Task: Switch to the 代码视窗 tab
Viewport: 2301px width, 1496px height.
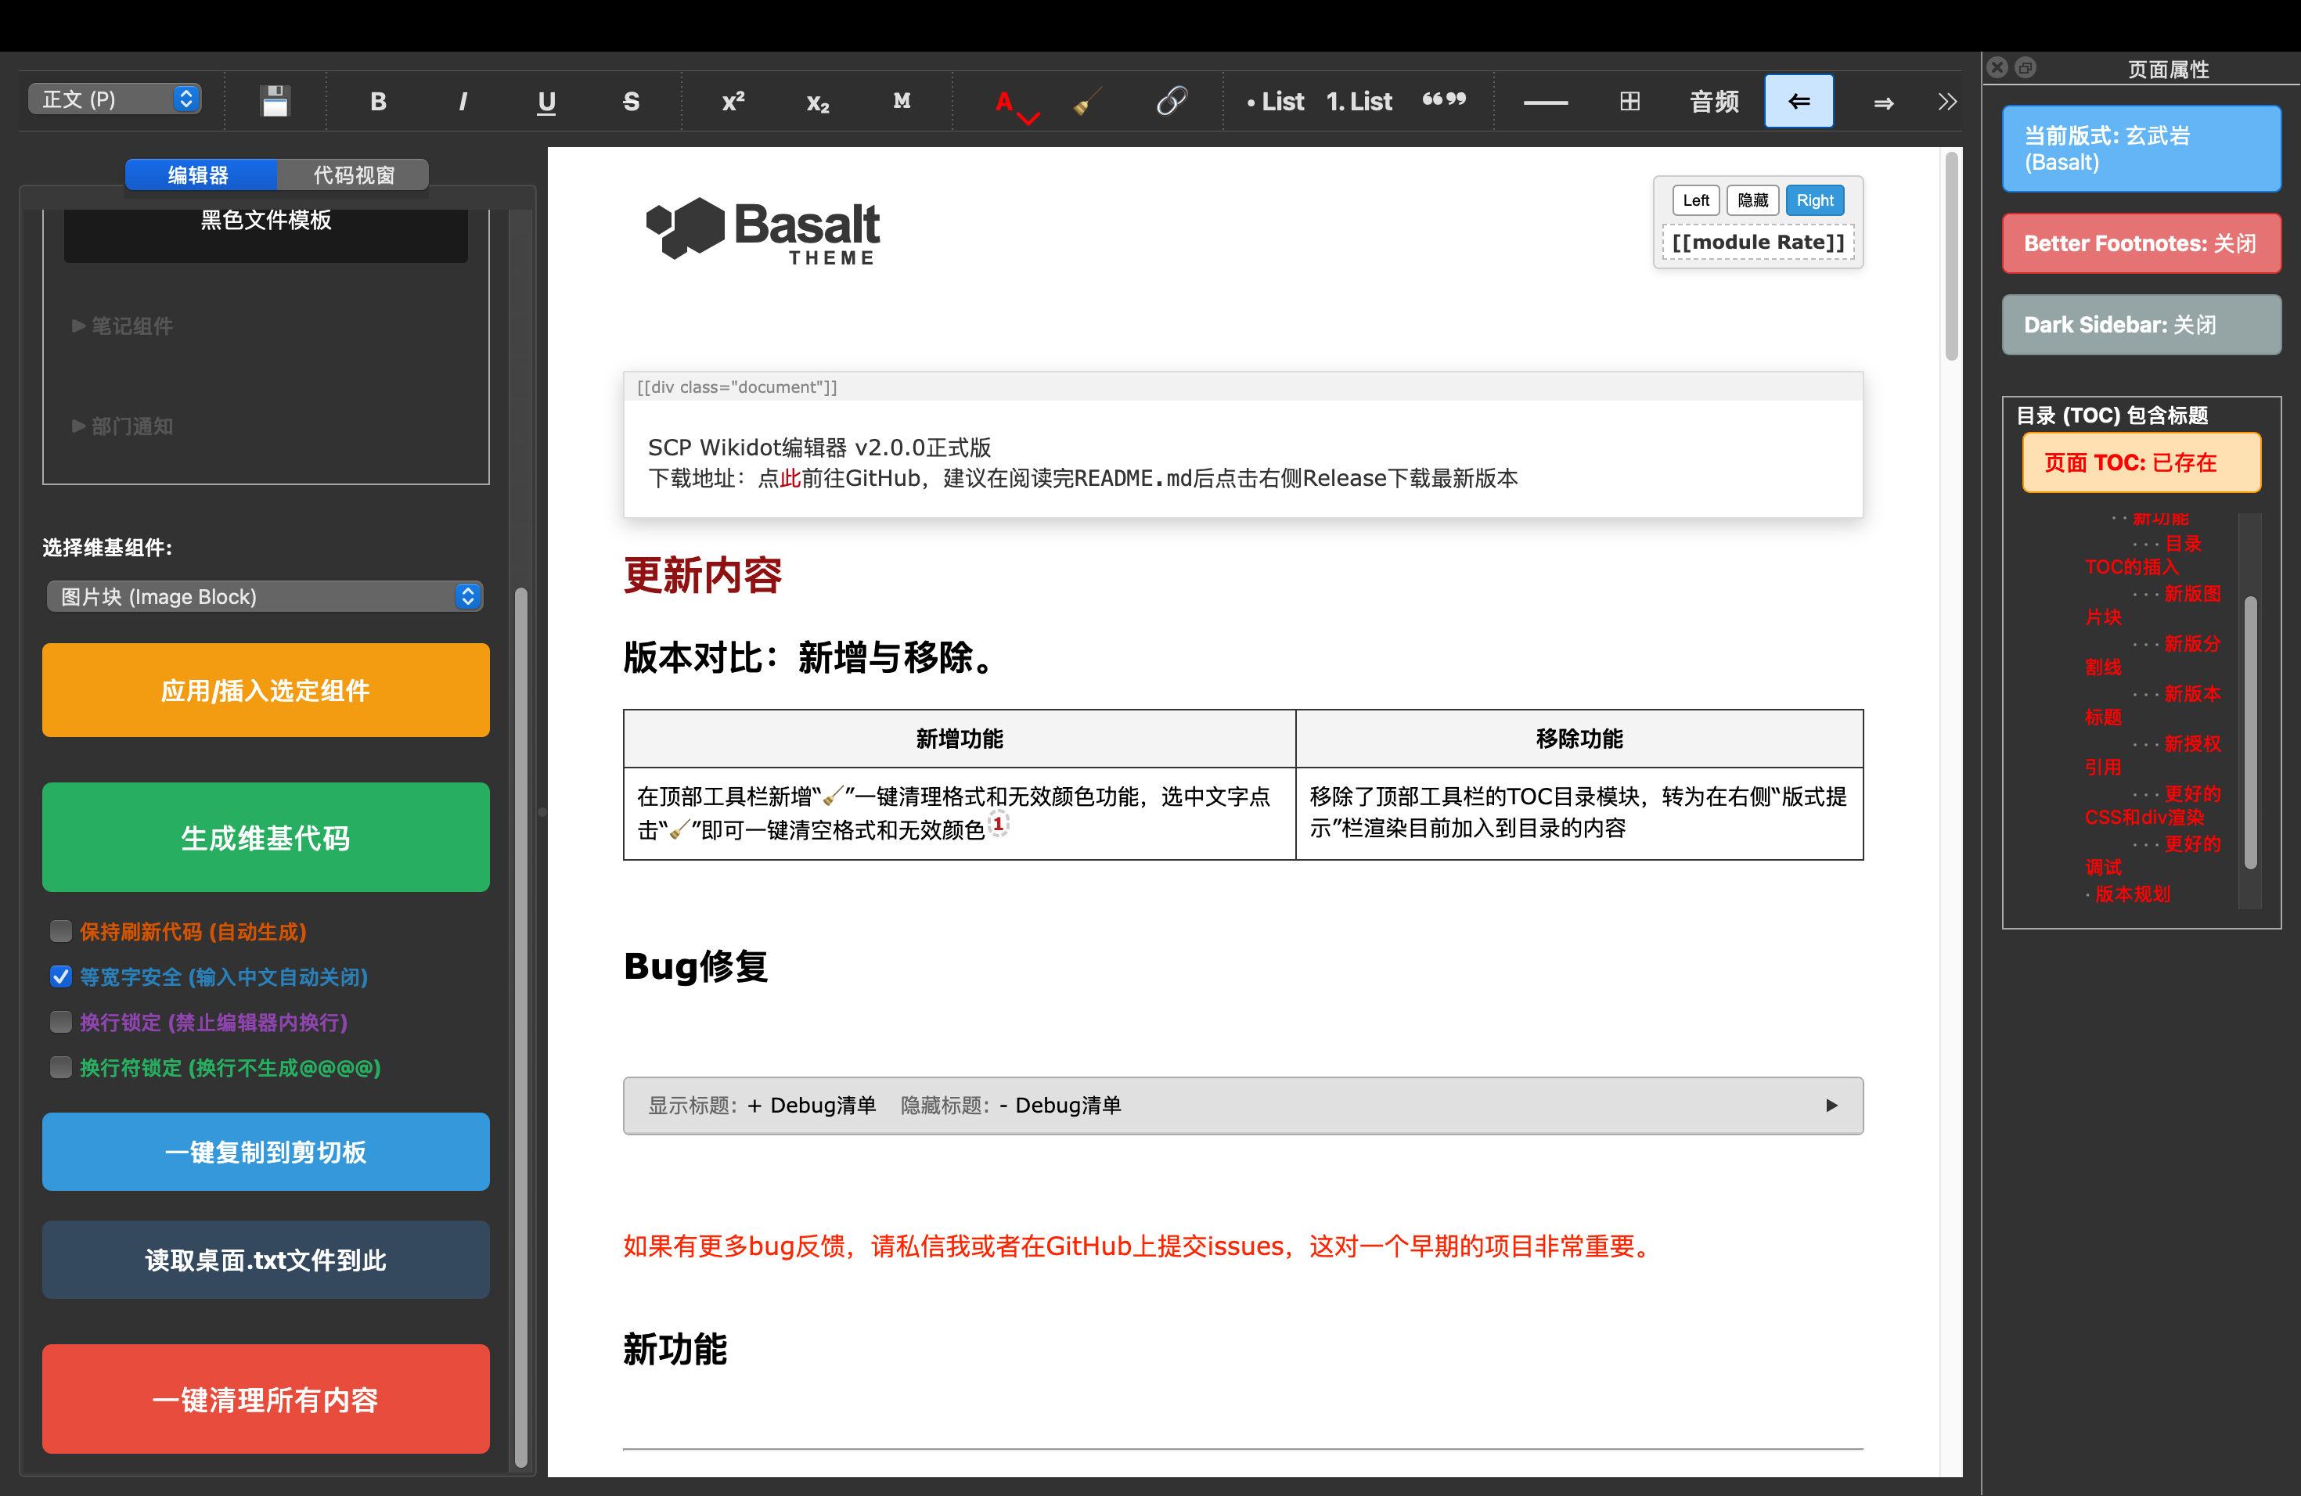Action: (354, 175)
